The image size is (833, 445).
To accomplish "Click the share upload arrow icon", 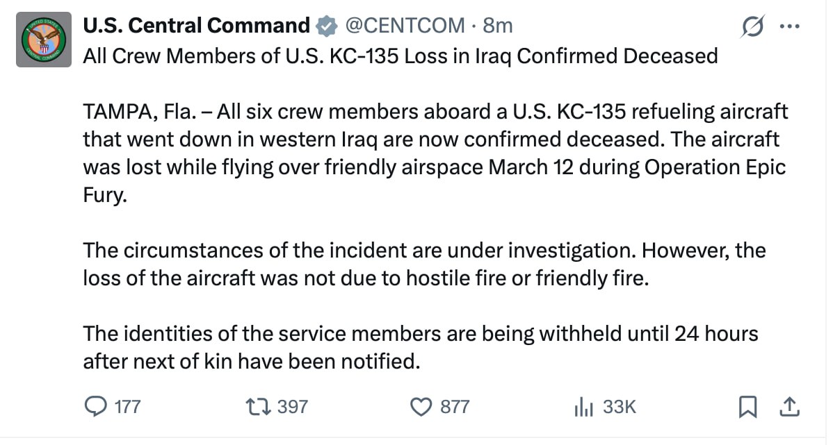I will [x=789, y=406].
